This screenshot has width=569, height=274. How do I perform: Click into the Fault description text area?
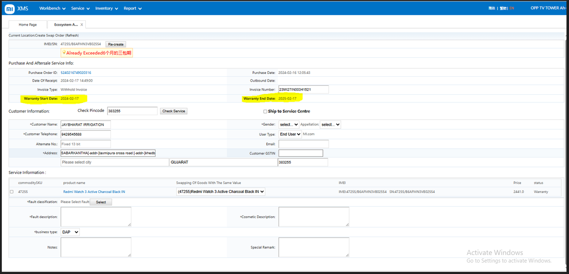pos(96,217)
